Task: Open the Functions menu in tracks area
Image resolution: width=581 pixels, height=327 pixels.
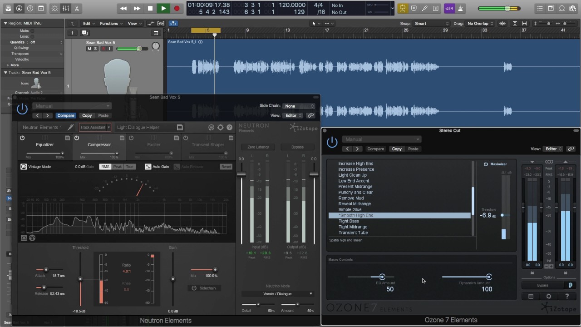Action: [111, 23]
